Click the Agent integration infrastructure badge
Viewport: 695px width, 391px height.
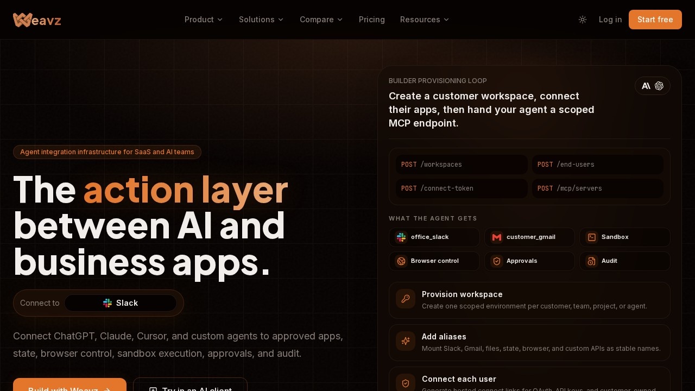click(x=107, y=152)
